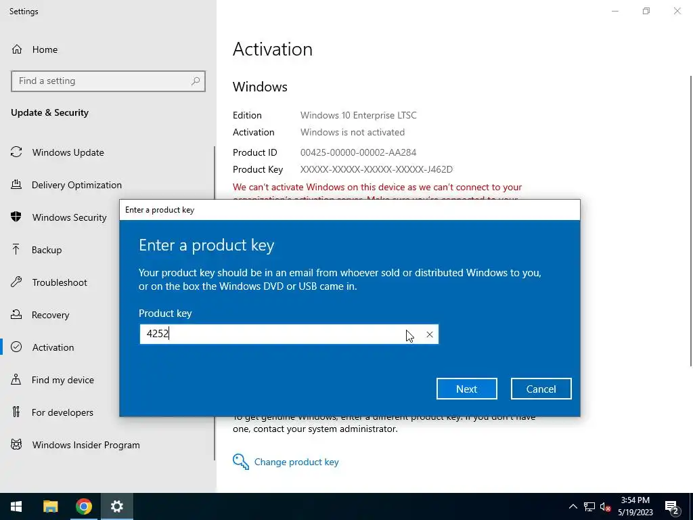This screenshot has height=520, width=693.
Task: Click the network status tray icon
Action: (589, 506)
